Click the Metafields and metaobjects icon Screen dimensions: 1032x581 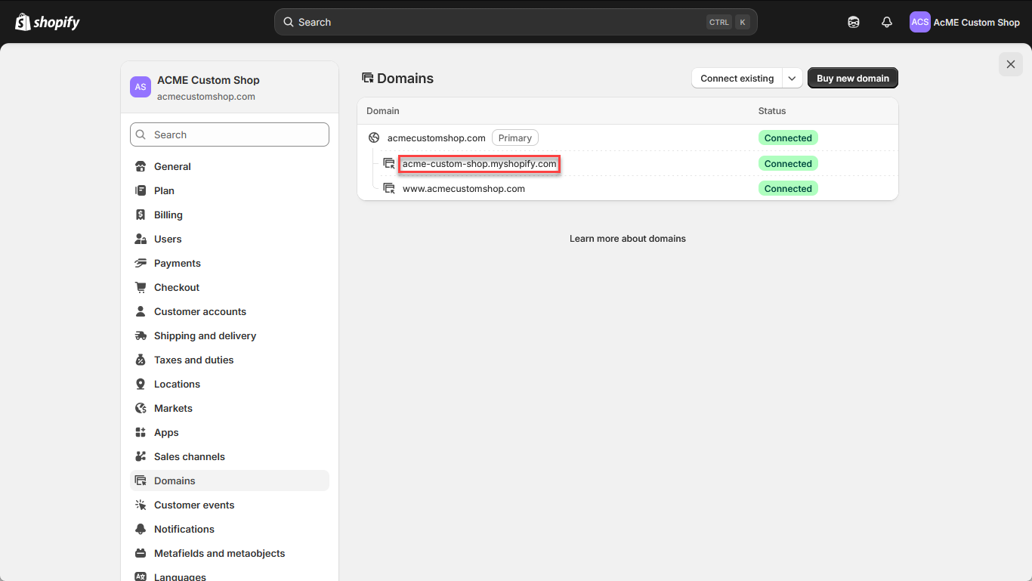point(141,553)
